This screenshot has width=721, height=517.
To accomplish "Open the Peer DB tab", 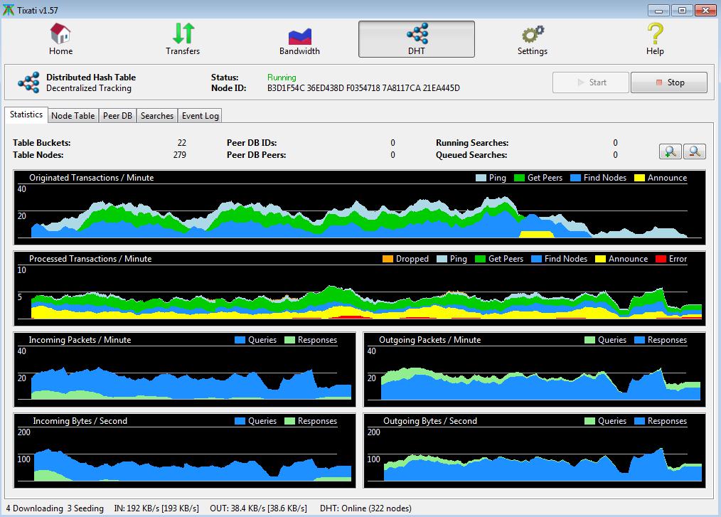I will click(117, 116).
